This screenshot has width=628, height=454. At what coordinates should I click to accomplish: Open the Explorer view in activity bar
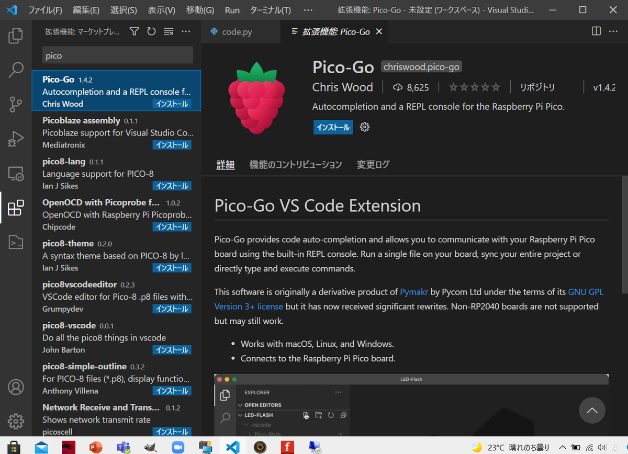tap(16, 36)
